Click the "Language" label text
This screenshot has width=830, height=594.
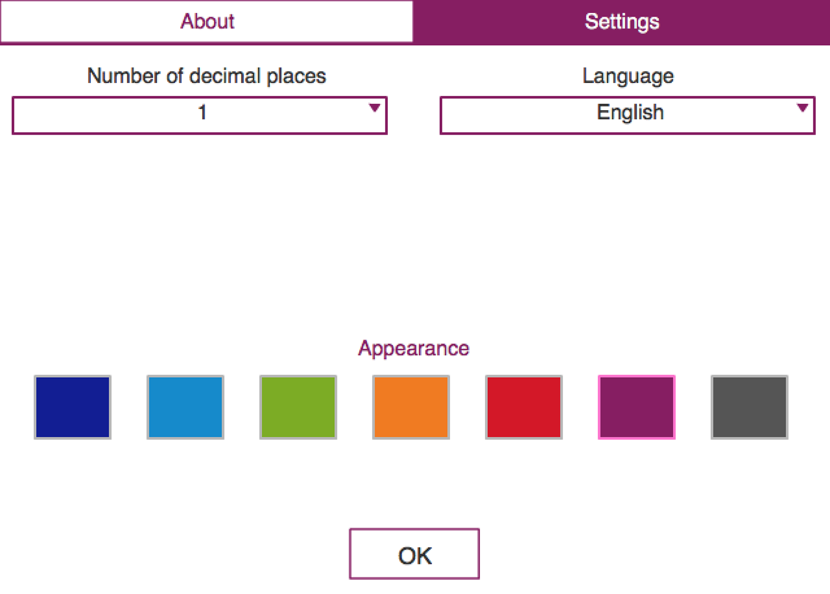pyautogui.click(x=628, y=76)
